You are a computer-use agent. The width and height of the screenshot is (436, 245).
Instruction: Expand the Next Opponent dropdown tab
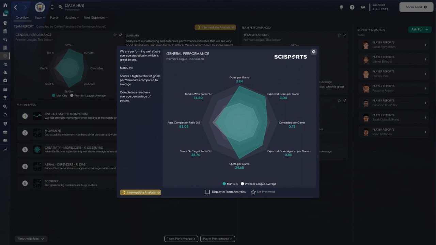point(96,18)
